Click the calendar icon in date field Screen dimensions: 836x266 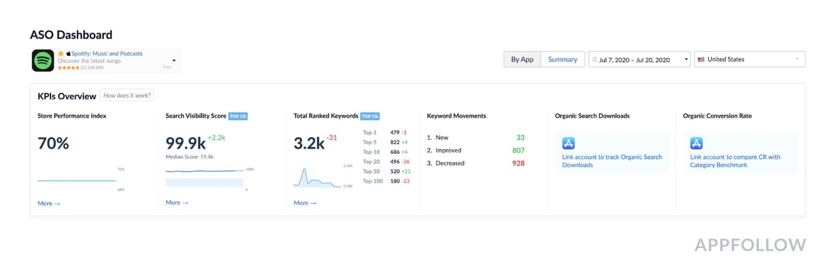595,60
